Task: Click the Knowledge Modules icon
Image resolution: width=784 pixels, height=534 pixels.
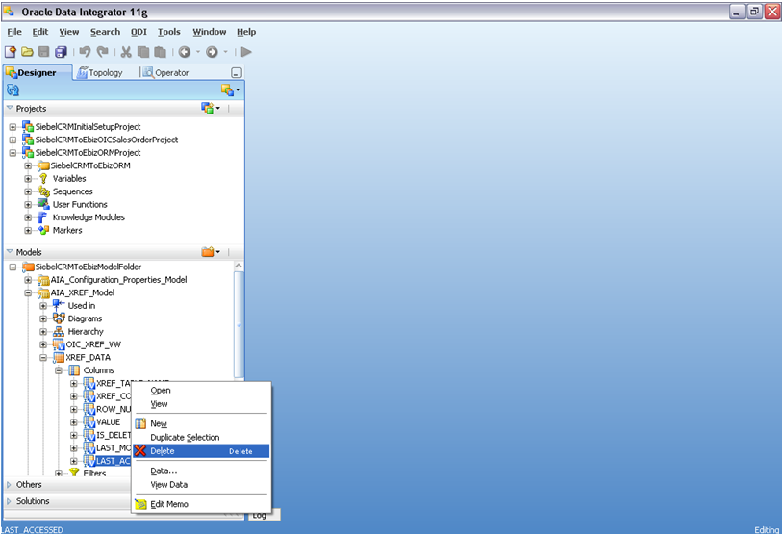Action: 43,217
